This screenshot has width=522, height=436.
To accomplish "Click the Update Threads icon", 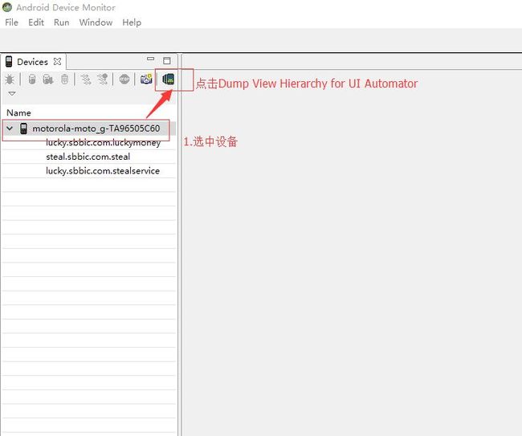I will 86,79.
